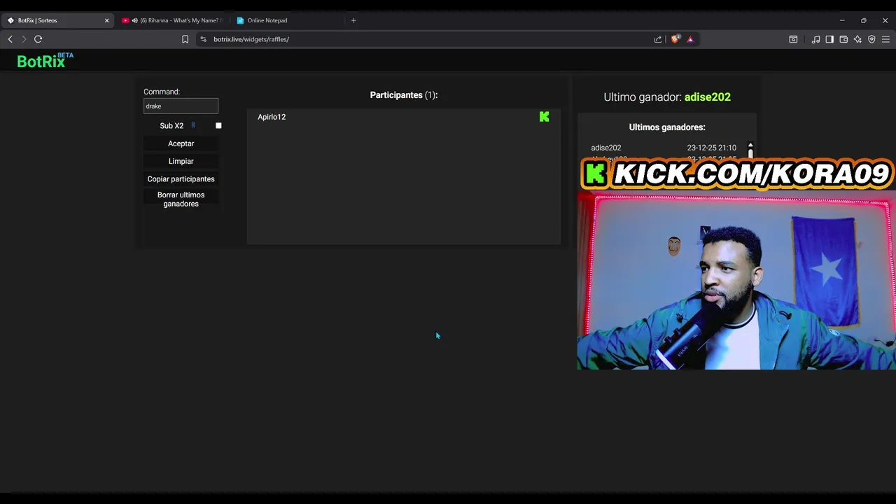Click the green Kick icon beside Apirlo12
This screenshot has width=896, height=504.
click(x=545, y=117)
